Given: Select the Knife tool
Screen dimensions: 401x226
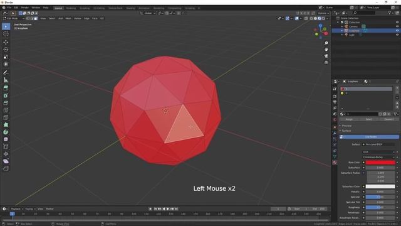Looking at the screenshot, I should point(6,117).
